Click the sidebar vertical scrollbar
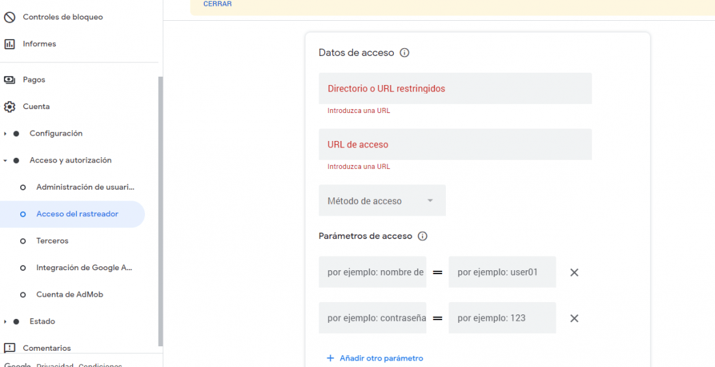This screenshot has width=715, height=367. pos(160,211)
